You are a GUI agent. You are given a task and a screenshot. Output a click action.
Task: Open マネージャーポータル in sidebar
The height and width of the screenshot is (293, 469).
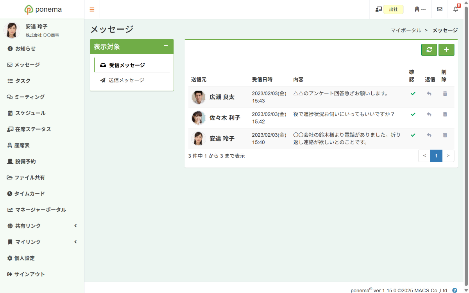coord(42,210)
